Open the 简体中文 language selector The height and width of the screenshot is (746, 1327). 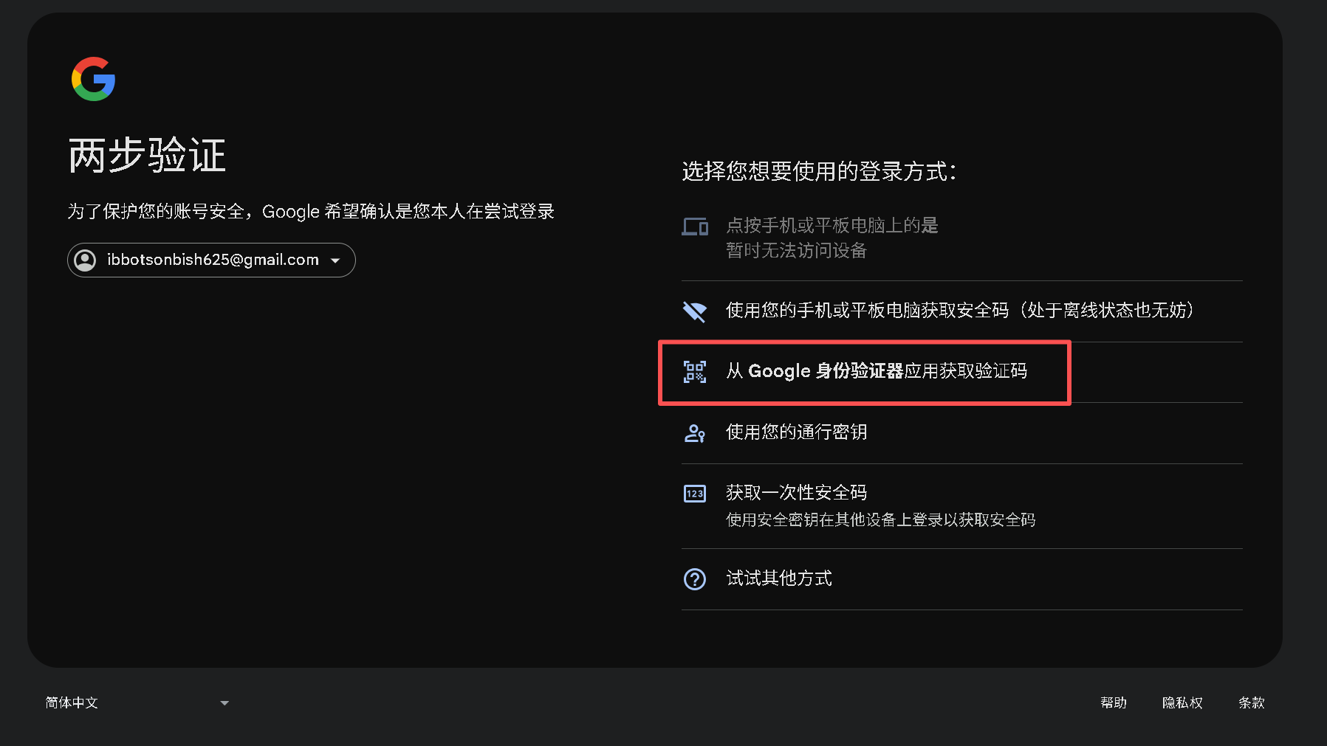[x=137, y=702]
